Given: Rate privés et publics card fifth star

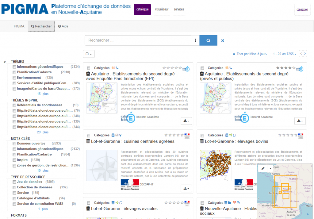Looking at the screenshot, I should 294,68.
